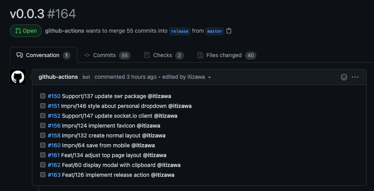Check the #150 update swr package task
Viewport: 374px width, 191px height.
pos(43,96)
